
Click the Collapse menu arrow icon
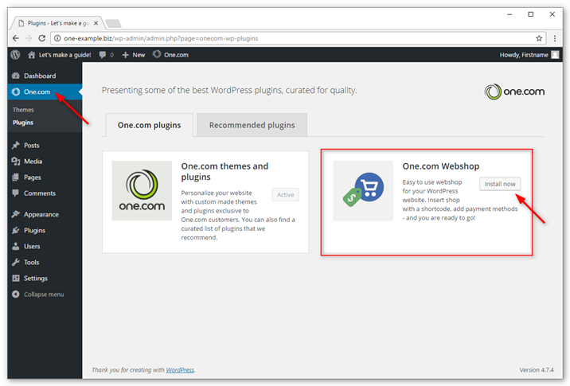click(x=16, y=294)
